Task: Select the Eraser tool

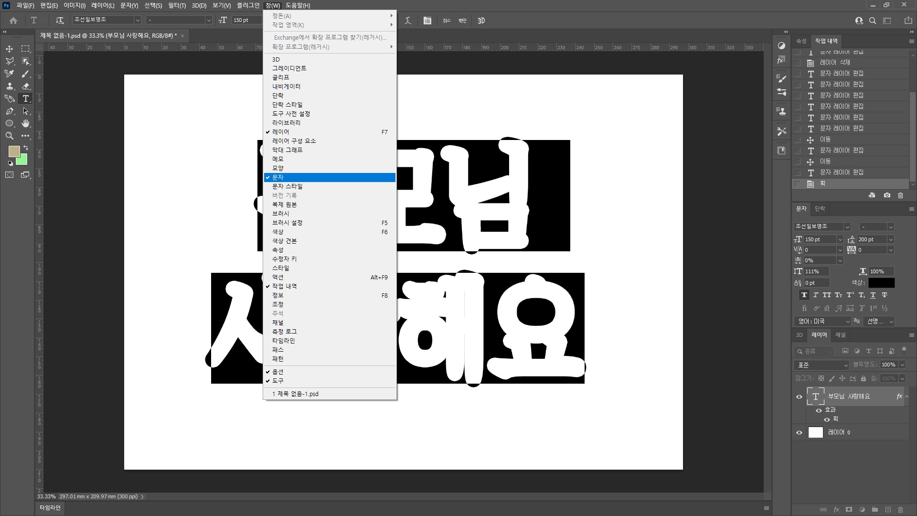Action: [x=26, y=86]
